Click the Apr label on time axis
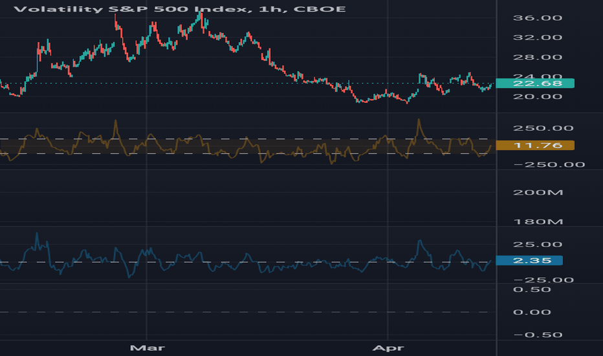 388,348
